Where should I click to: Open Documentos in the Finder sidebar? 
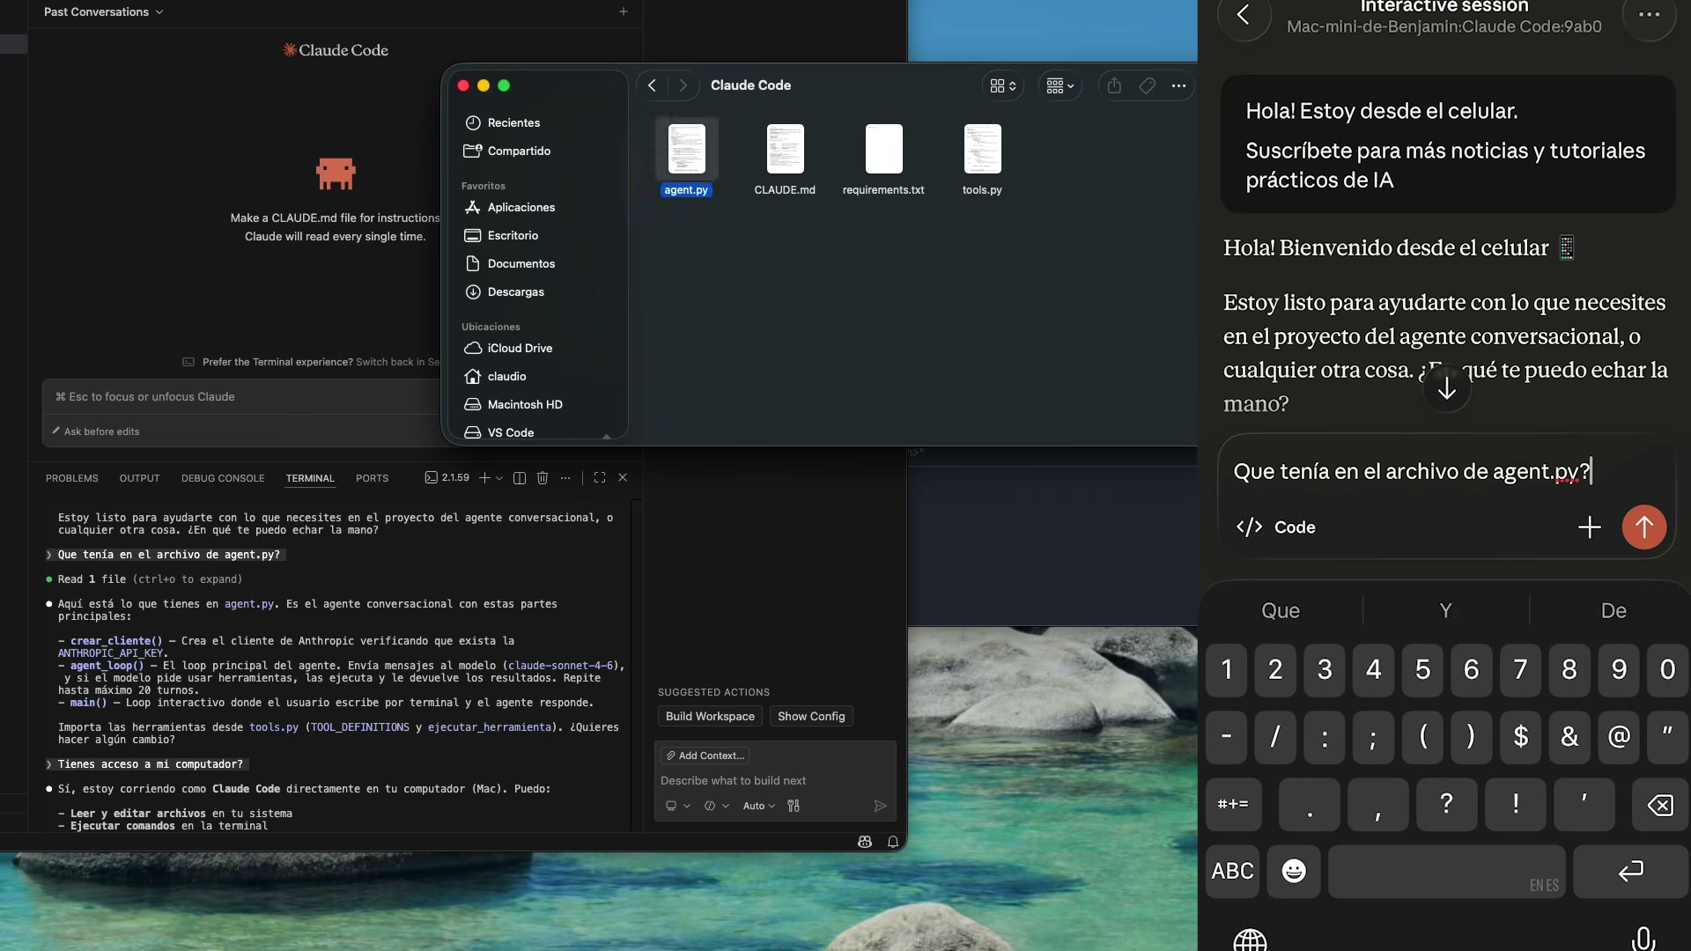tap(521, 263)
